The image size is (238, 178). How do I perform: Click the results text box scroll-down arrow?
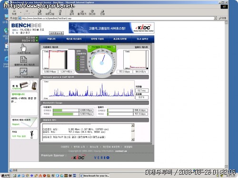click(x=133, y=140)
